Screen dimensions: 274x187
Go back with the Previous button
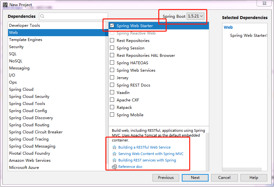(166, 178)
